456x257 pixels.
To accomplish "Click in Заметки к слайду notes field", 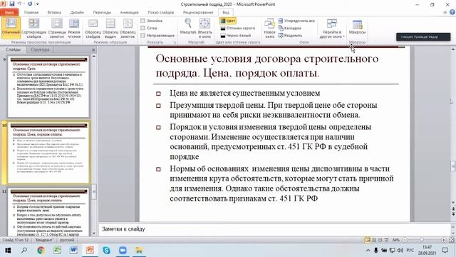I will pos(275,229).
